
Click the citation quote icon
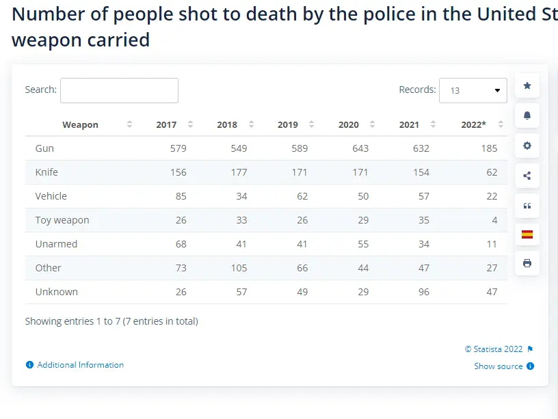click(527, 206)
